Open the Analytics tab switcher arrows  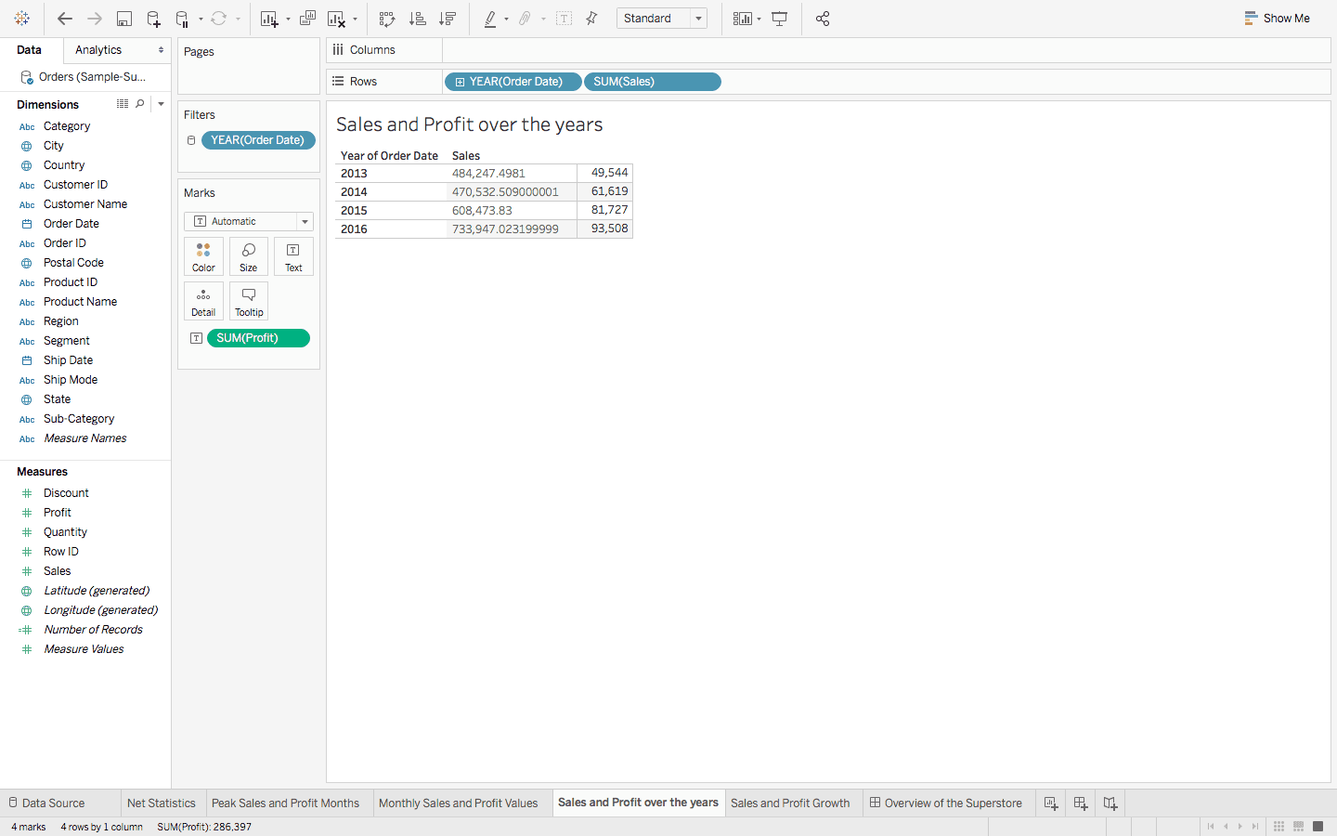(x=161, y=50)
